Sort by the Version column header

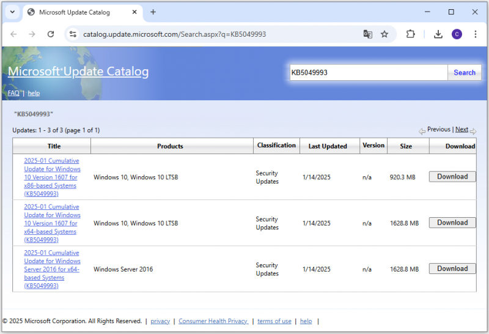click(373, 146)
